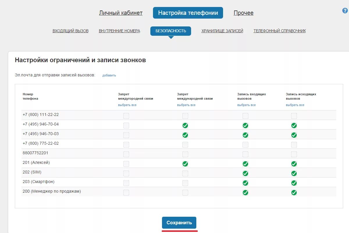Screen dimensions: 349x233
Task: Uncheck international ban for +7 (495) 946-70-04
Action: [185, 126]
